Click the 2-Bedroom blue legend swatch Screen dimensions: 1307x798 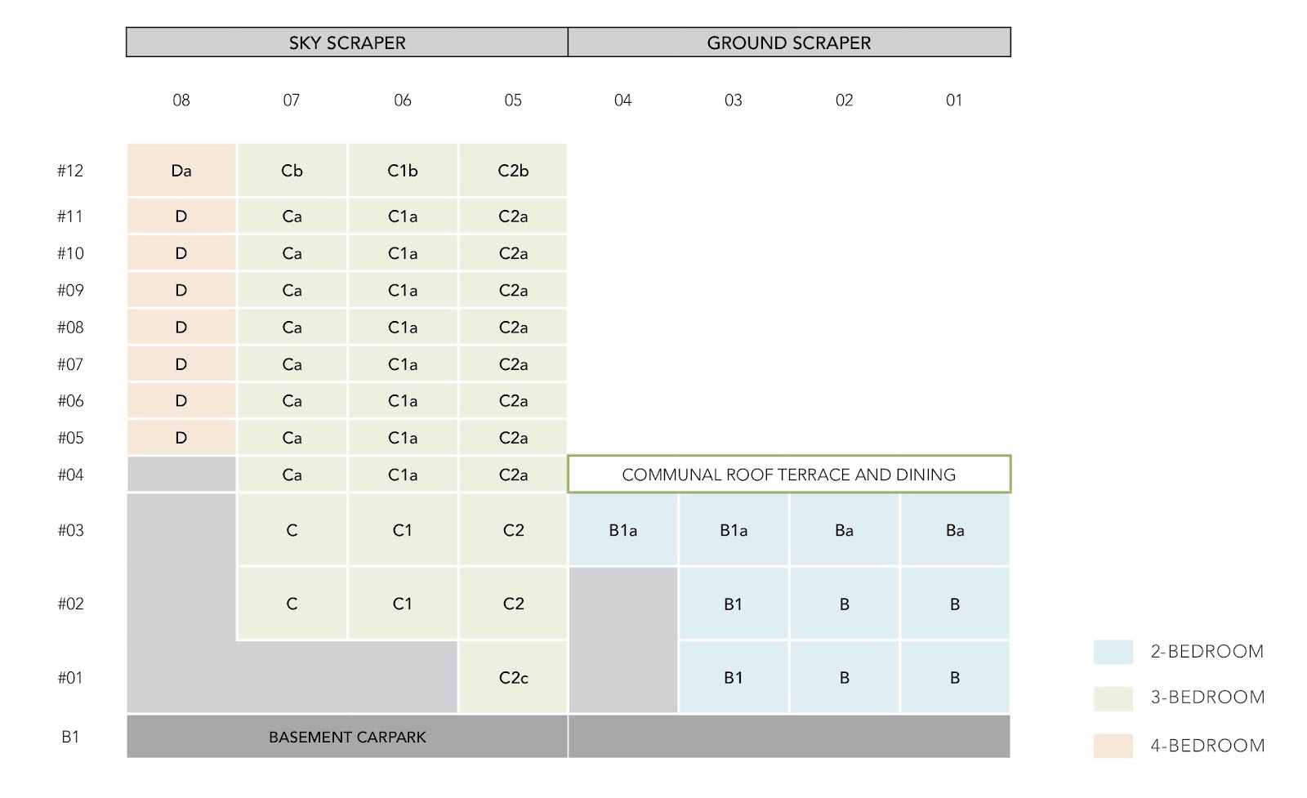pos(1113,652)
